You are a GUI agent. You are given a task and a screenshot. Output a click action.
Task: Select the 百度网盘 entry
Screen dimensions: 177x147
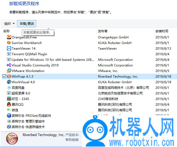tap(18, 88)
